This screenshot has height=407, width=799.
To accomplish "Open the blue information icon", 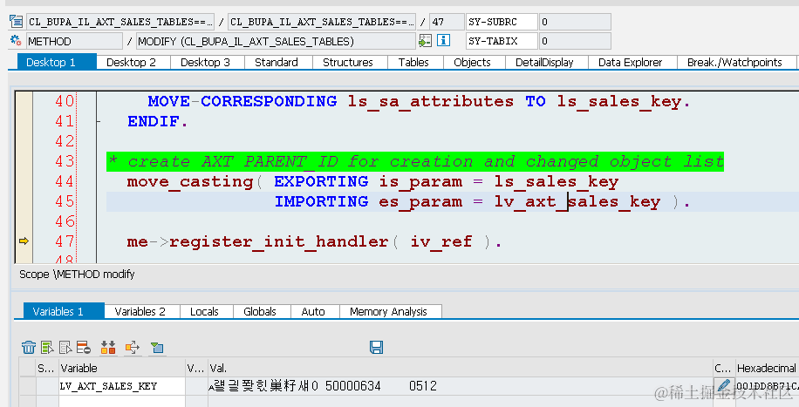I will (x=443, y=41).
